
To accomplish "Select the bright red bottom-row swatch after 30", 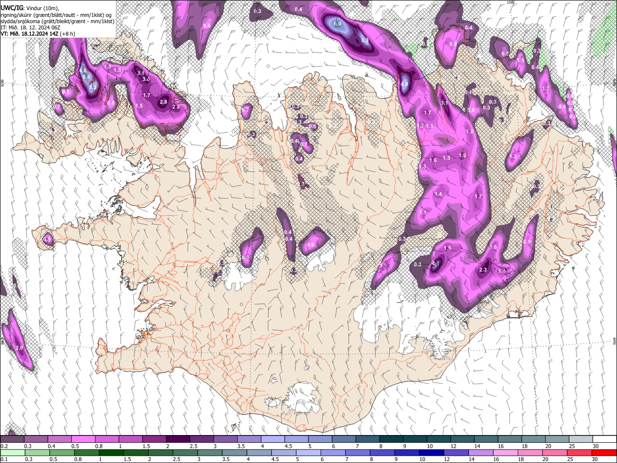I will click(604, 452).
